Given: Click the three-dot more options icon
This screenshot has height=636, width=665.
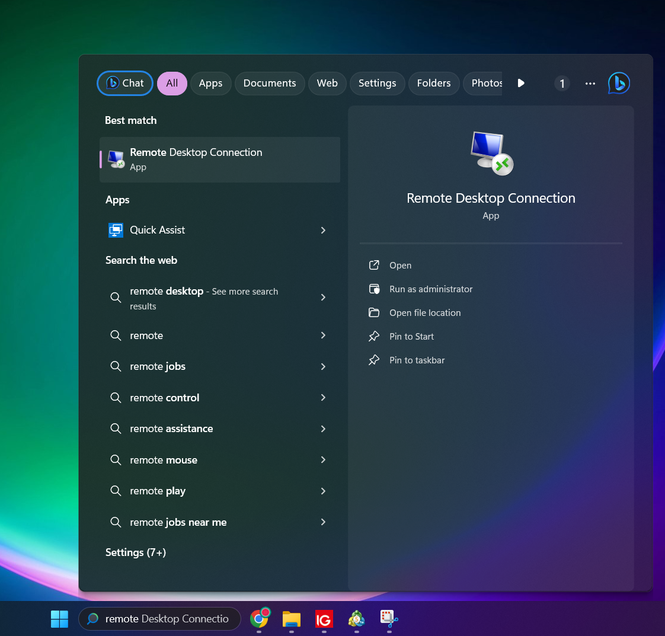Looking at the screenshot, I should 590,84.
